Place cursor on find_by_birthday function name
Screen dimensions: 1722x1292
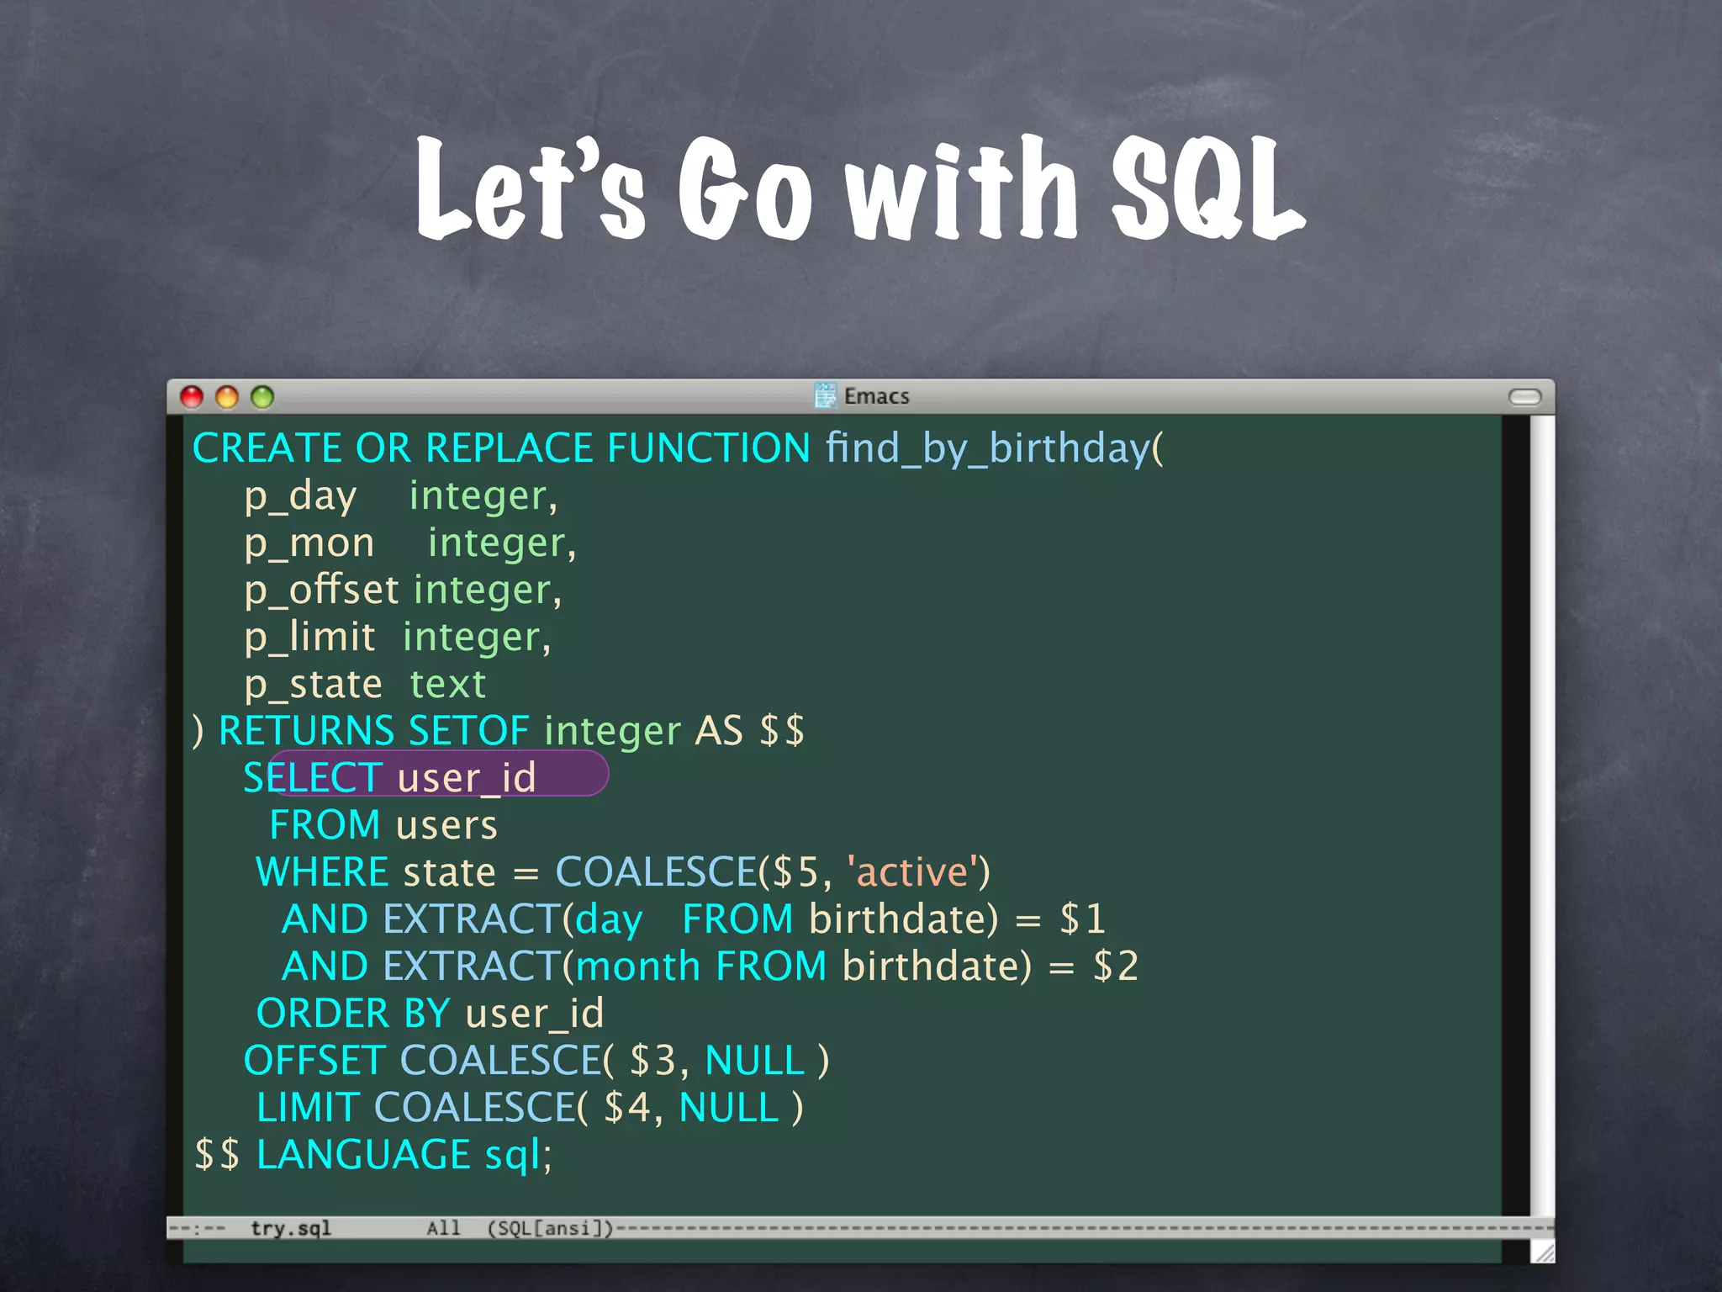[988, 447]
